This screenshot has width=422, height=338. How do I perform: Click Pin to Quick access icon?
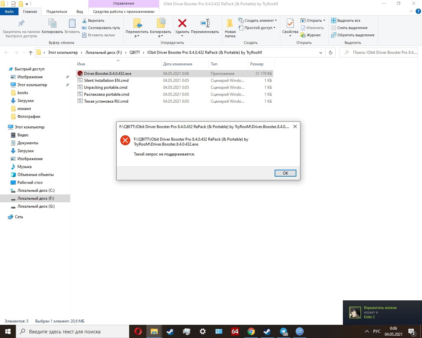pos(21,23)
